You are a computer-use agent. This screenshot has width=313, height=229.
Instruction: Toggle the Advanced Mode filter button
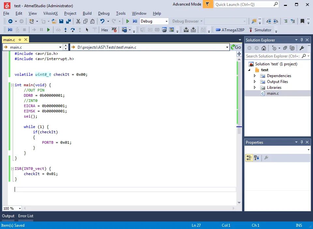pos(208,4)
